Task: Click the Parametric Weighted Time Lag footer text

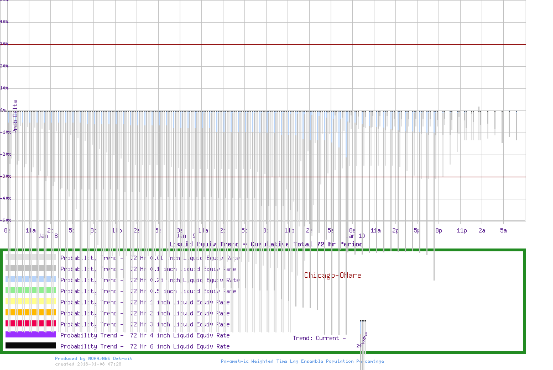Action: tap(302, 361)
